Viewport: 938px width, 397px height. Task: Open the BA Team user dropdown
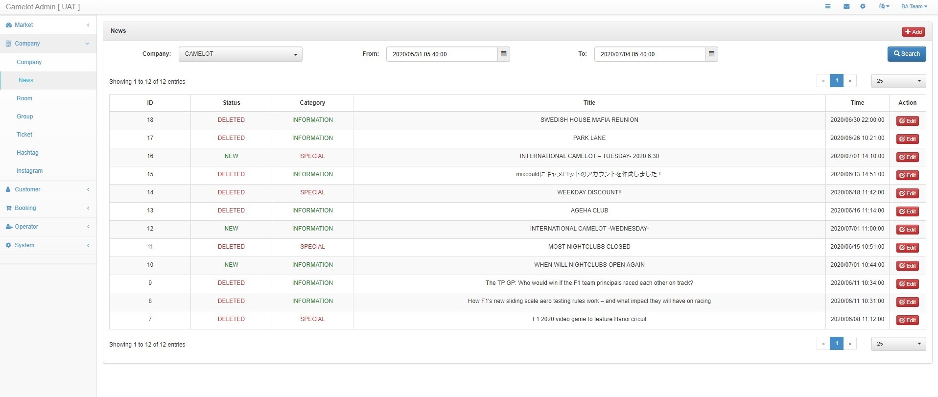coord(914,6)
